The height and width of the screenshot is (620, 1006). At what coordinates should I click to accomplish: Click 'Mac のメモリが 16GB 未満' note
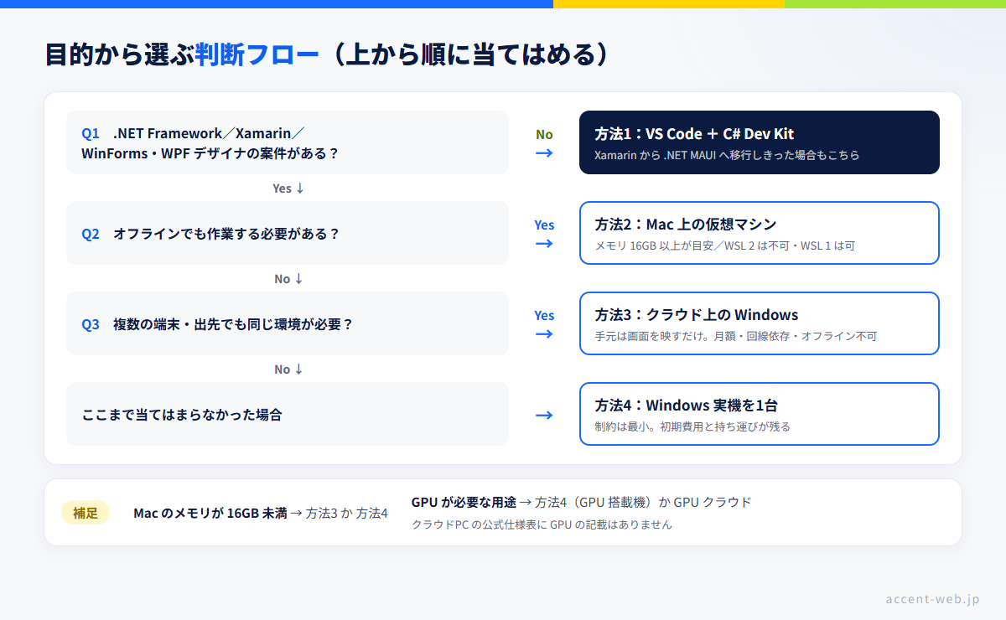210,513
